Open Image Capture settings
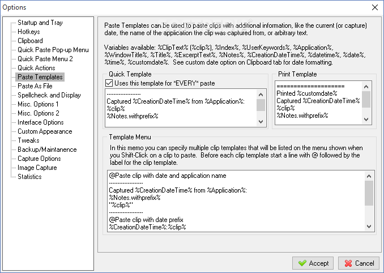This screenshot has height=273, width=384. [x=37, y=168]
